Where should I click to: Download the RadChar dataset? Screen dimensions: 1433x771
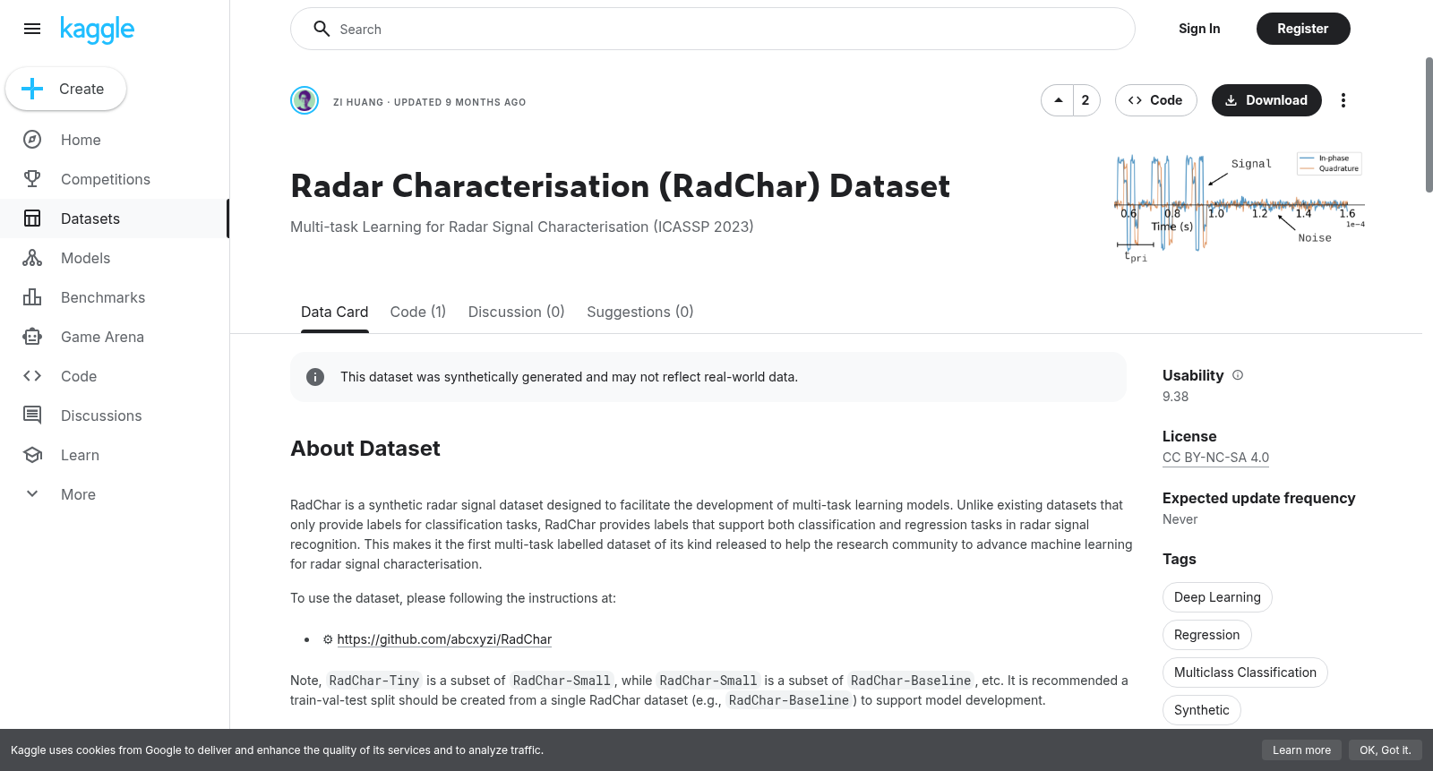(1266, 100)
